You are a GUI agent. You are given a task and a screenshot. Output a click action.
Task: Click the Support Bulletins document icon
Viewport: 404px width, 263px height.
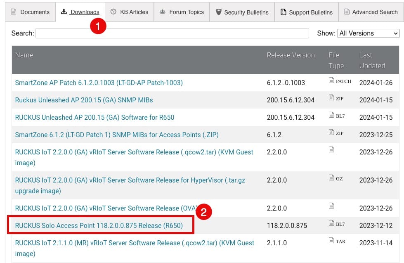pos(283,12)
